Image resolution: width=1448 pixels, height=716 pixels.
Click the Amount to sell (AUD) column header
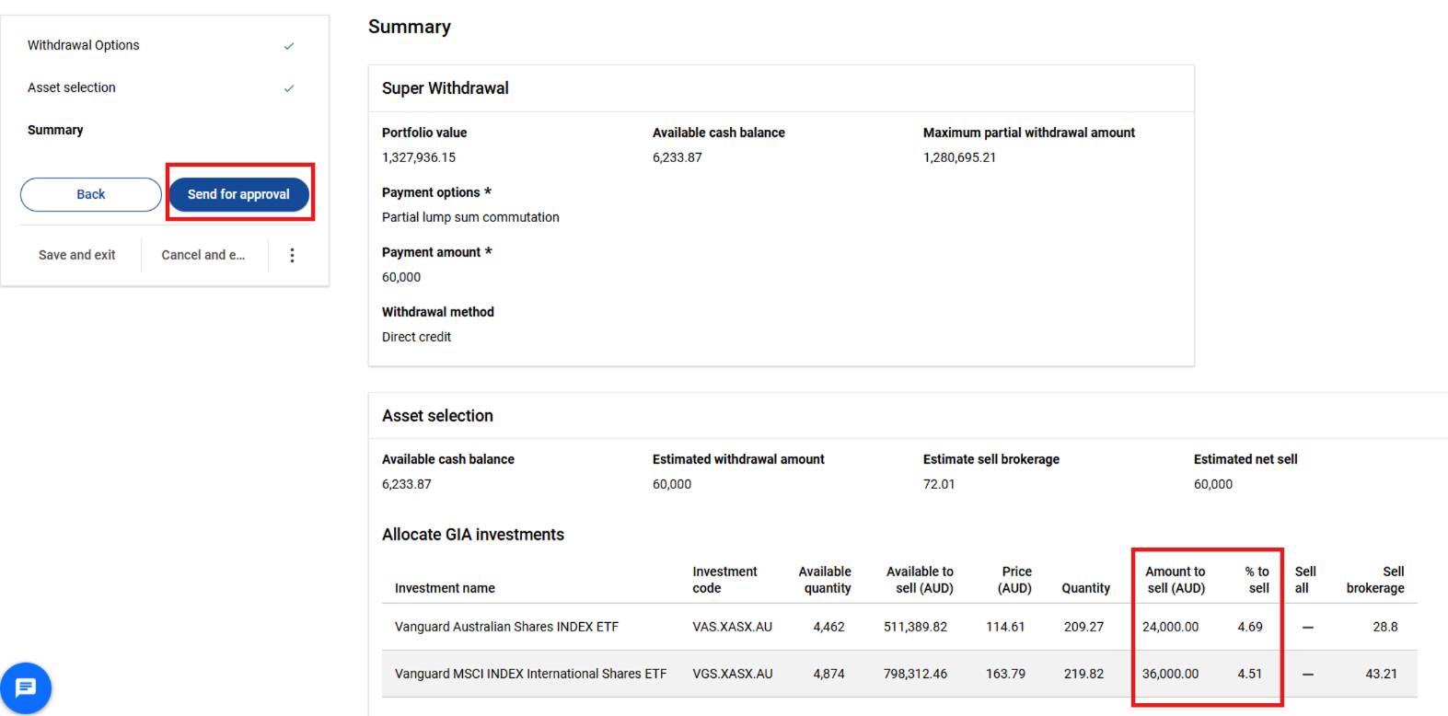pyautogui.click(x=1176, y=580)
